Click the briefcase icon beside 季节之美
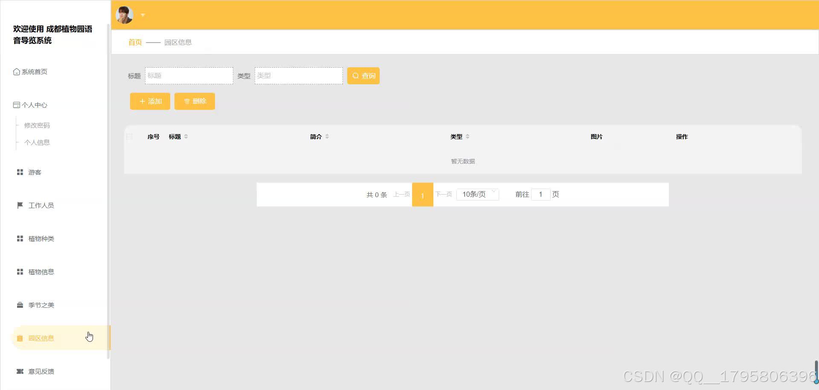Screen dimensions: 819x390 20,305
